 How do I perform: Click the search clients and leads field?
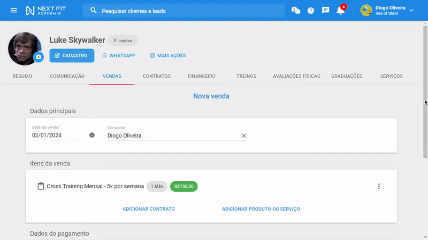click(x=184, y=11)
